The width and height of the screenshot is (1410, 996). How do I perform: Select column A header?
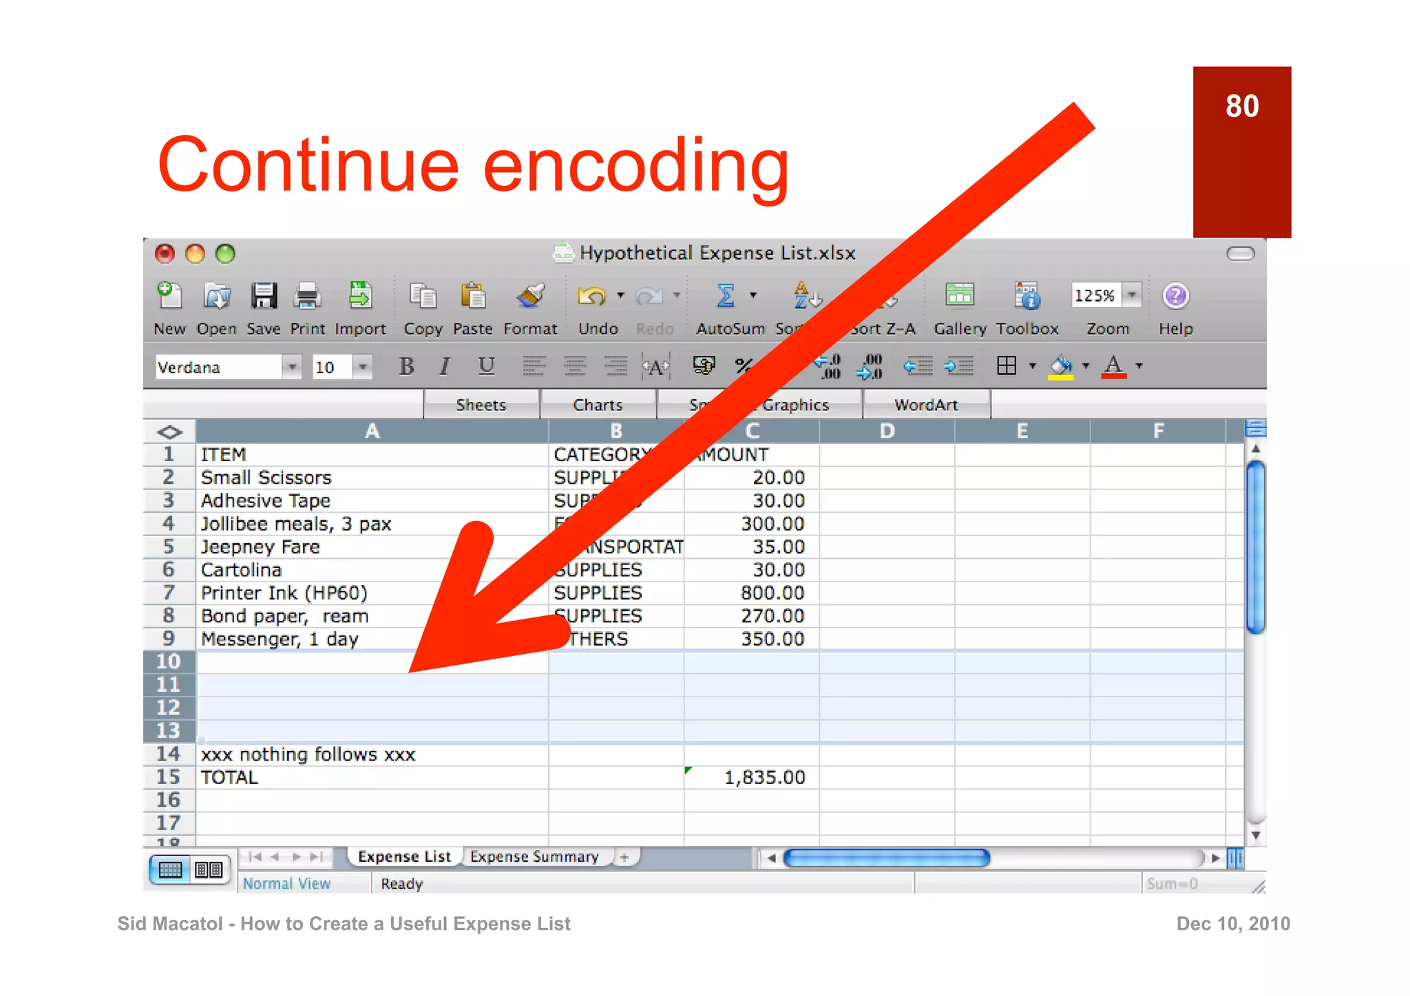[372, 431]
